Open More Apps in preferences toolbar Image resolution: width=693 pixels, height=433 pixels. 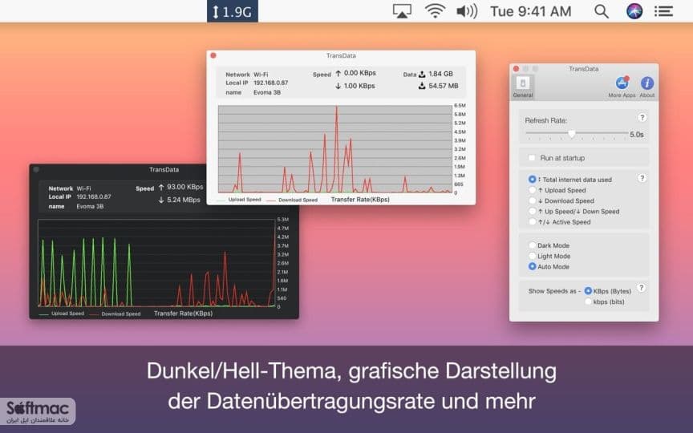[x=622, y=87]
